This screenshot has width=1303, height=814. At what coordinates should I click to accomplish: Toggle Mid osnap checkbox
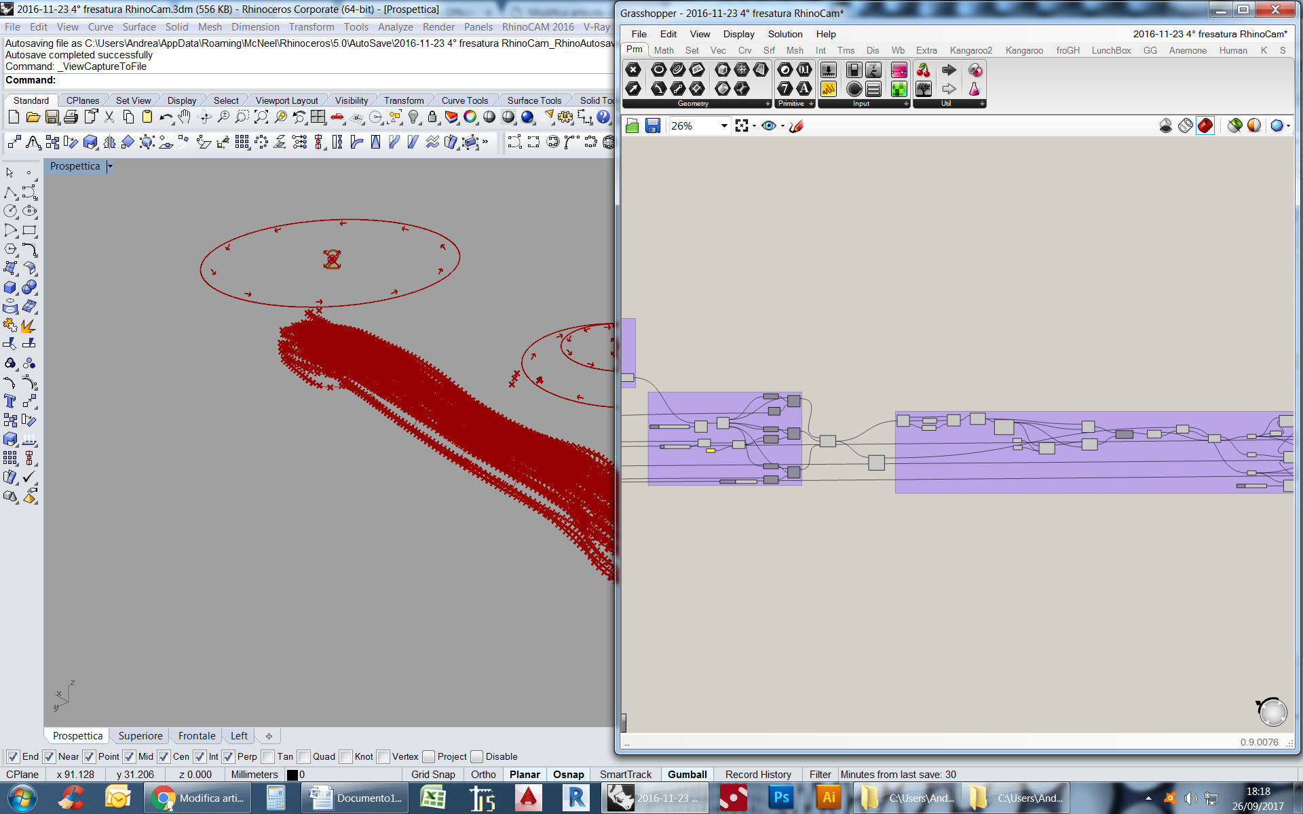point(129,756)
